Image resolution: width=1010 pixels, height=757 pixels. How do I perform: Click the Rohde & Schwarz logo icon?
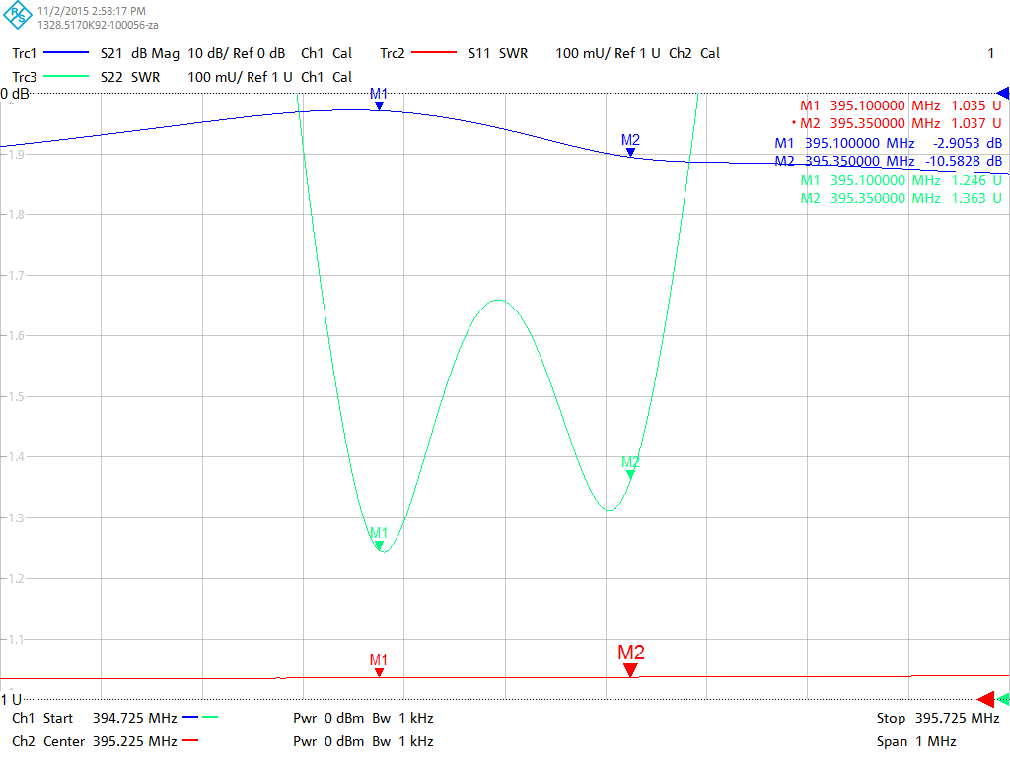18,15
